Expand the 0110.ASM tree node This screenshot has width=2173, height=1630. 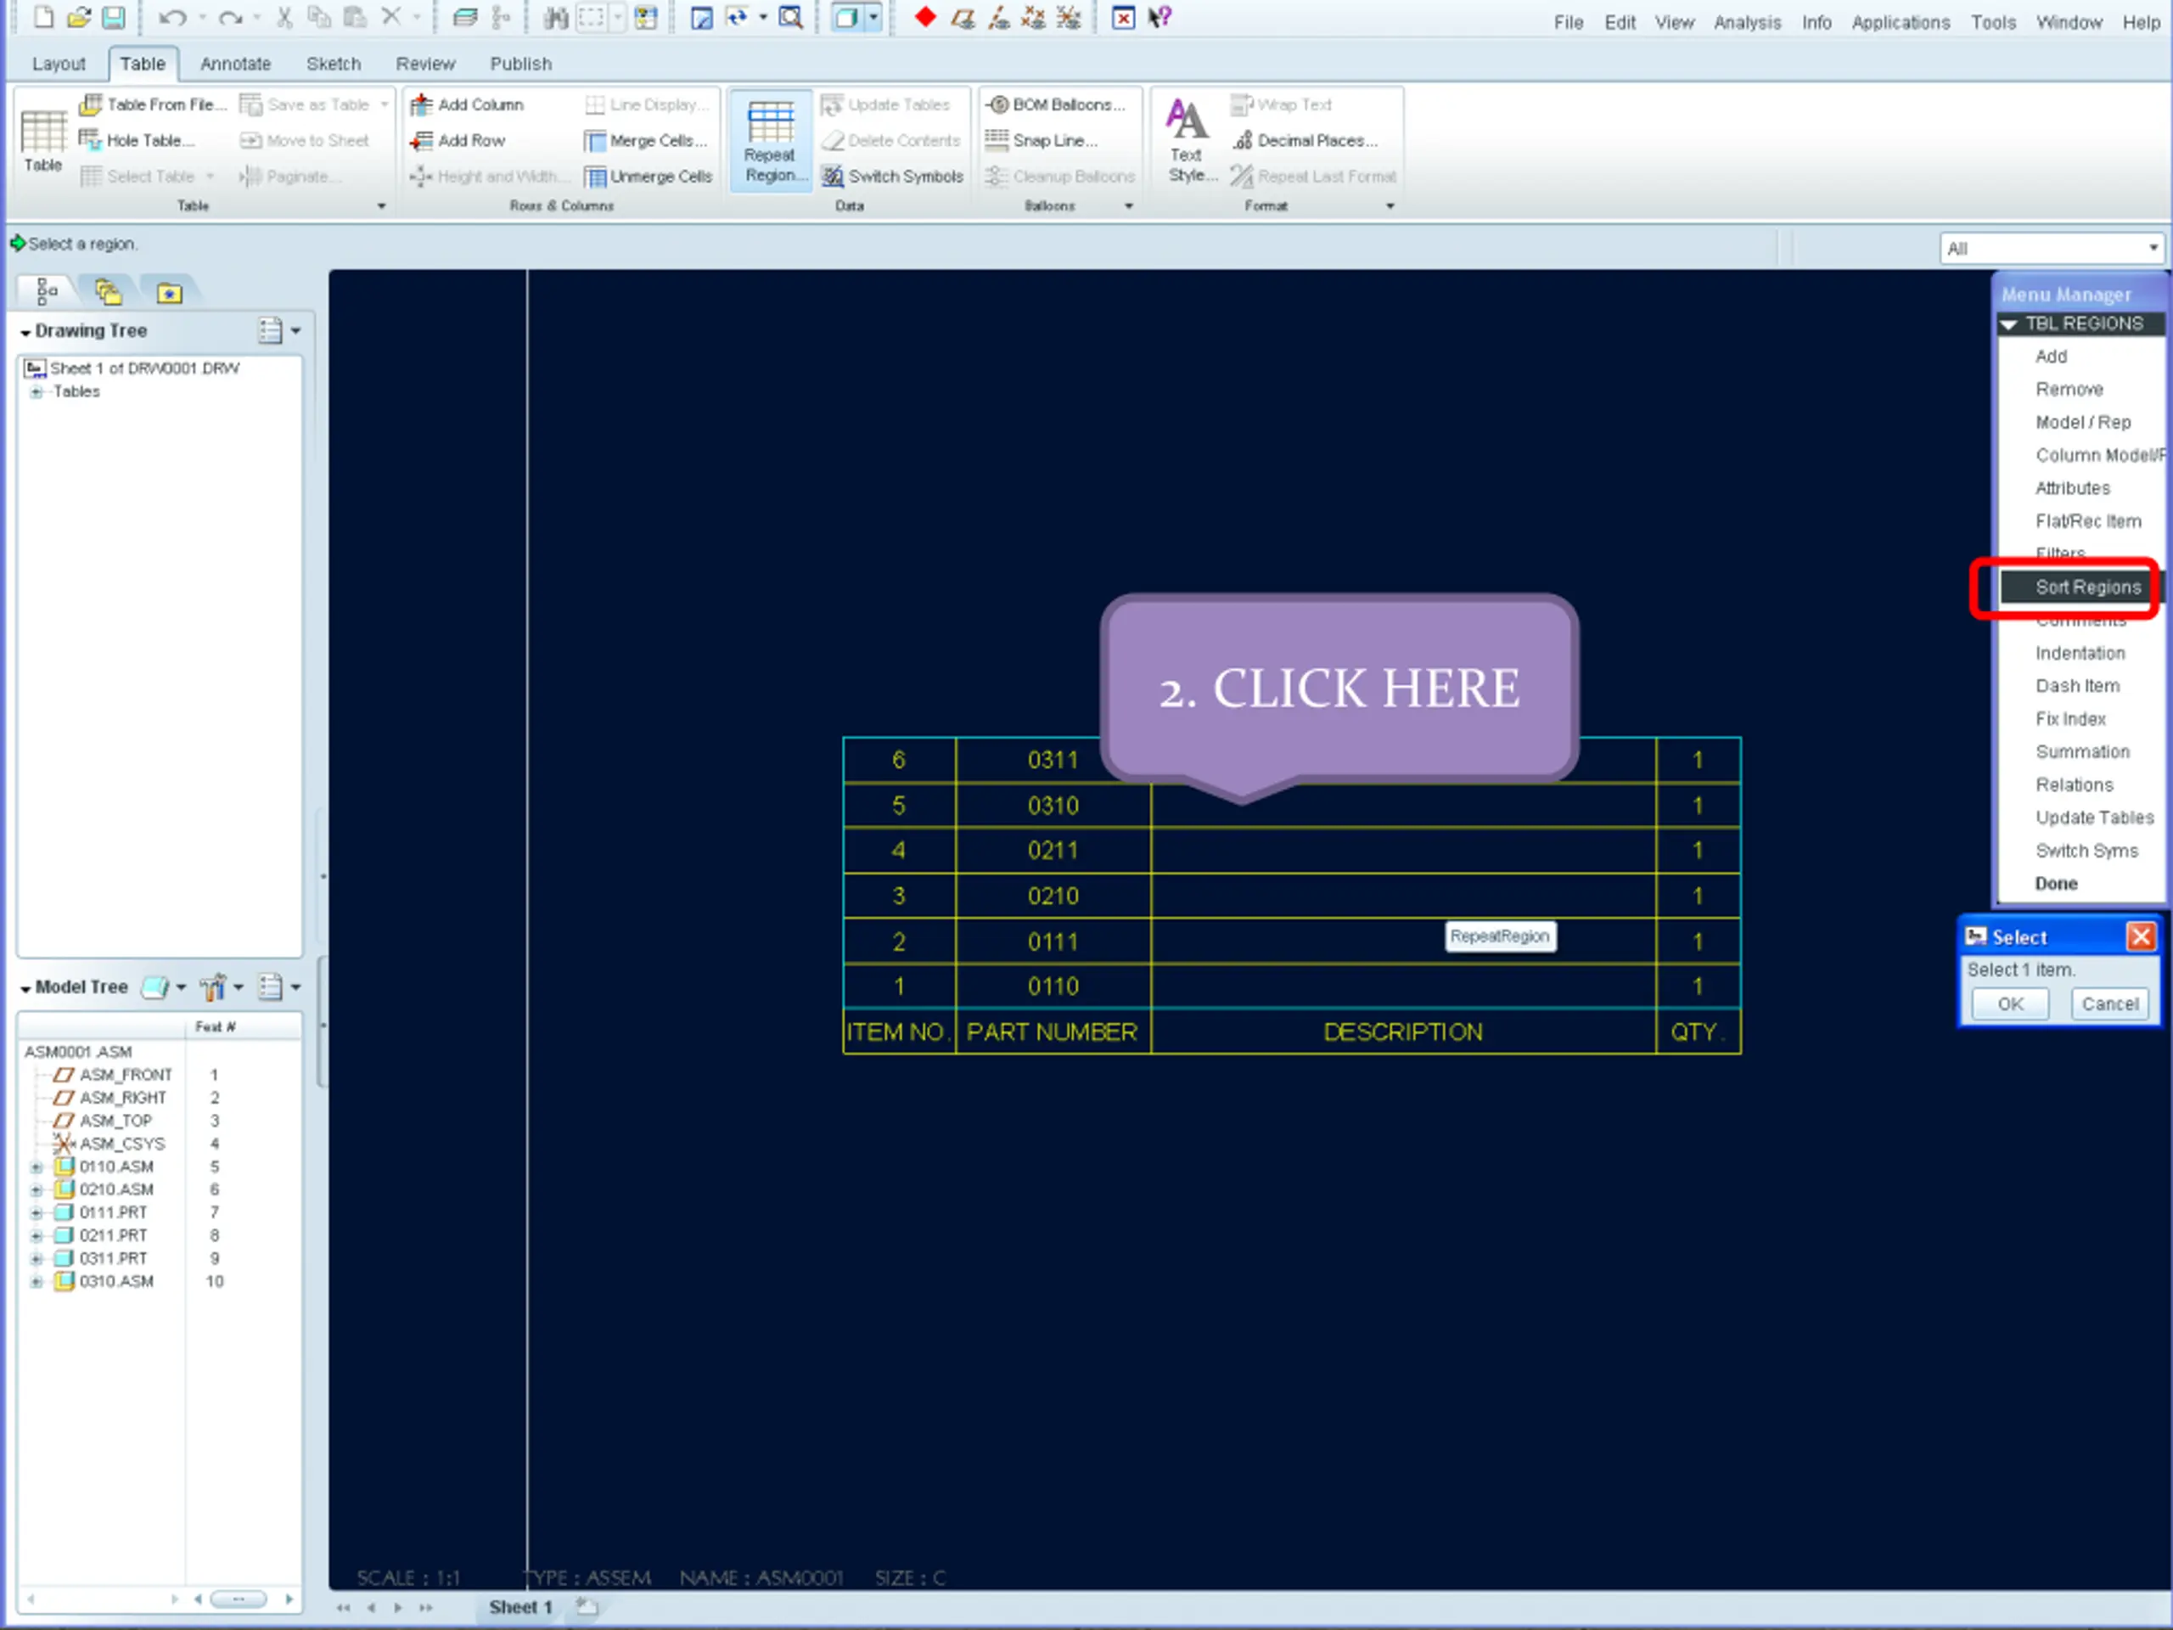[36, 1167]
